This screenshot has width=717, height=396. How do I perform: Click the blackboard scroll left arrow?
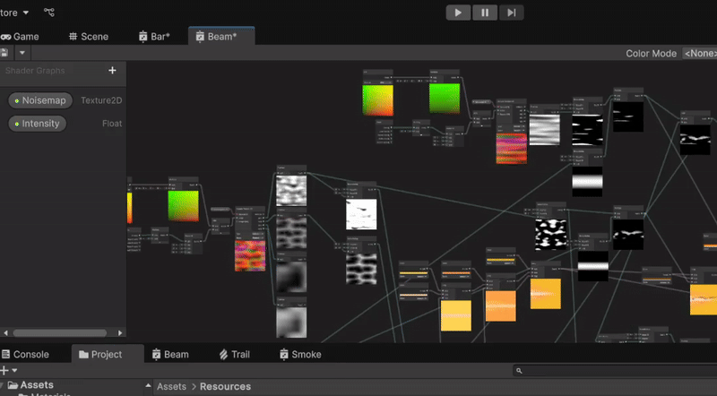point(6,333)
